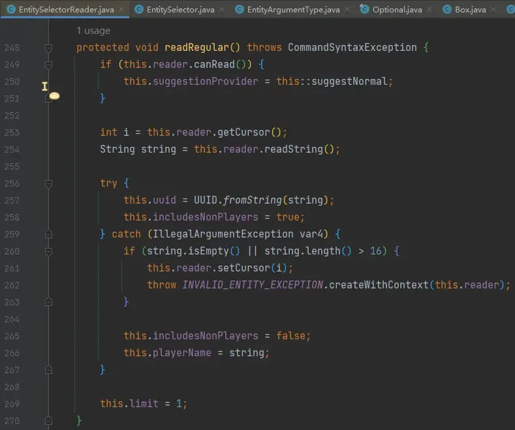Click readString call on line 254
The width and height of the screenshot is (515, 430).
[x=294, y=149]
